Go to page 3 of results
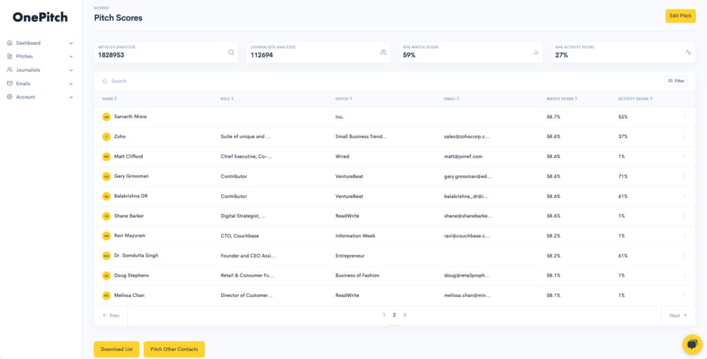Image resolution: width=707 pixels, height=359 pixels. 405,315
